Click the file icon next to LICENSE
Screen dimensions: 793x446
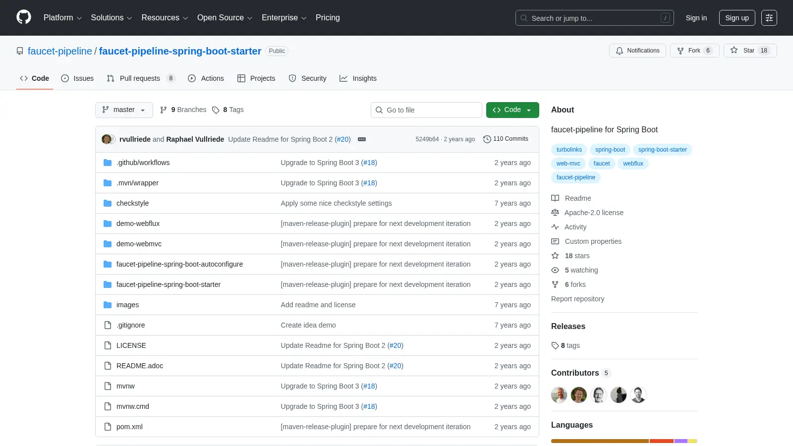(108, 345)
